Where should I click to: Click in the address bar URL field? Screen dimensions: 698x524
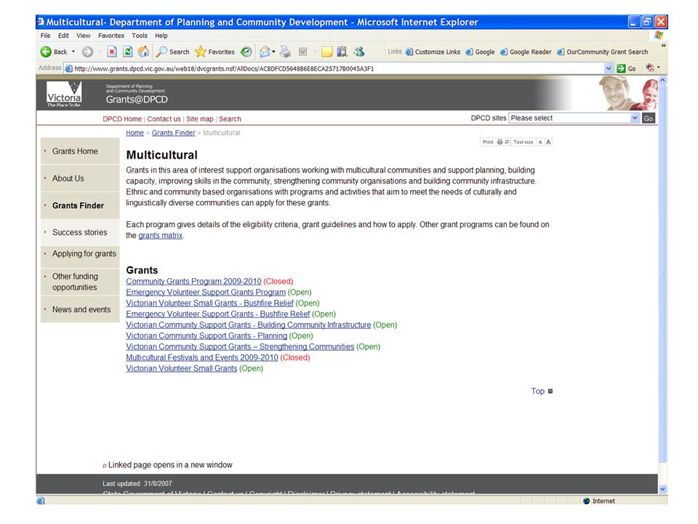[334, 68]
